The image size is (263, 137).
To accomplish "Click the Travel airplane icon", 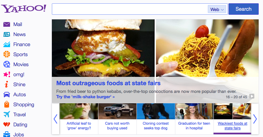I will [x=7, y=114].
